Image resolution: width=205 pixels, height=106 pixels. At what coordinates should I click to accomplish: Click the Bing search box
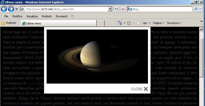pos(160,9)
